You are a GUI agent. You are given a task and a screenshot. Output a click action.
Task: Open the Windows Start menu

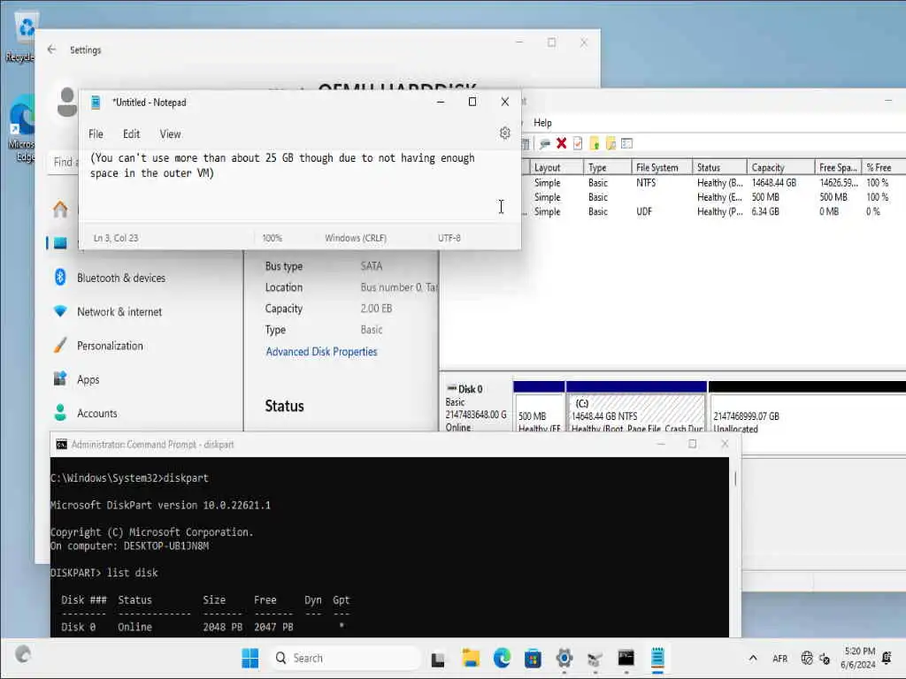(x=250, y=658)
